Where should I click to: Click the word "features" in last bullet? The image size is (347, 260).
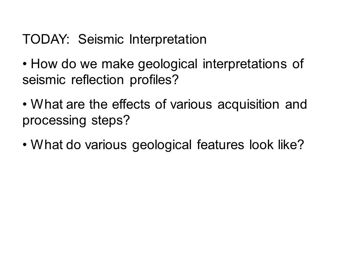point(220,145)
